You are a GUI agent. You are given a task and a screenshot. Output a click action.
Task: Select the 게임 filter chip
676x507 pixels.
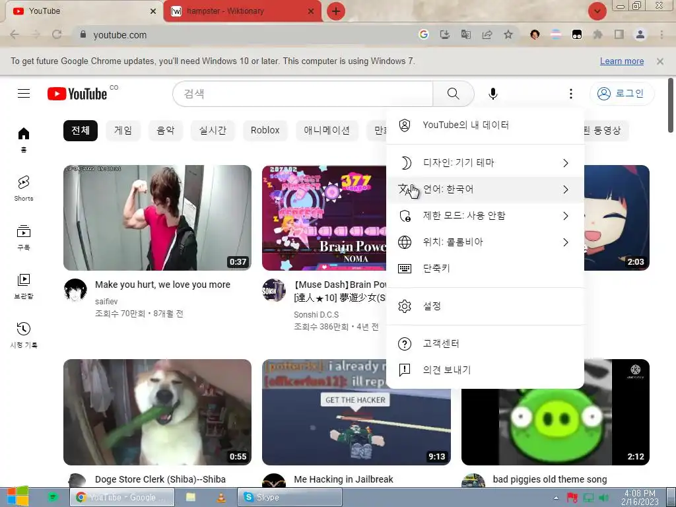pyautogui.click(x=123, y=130)
